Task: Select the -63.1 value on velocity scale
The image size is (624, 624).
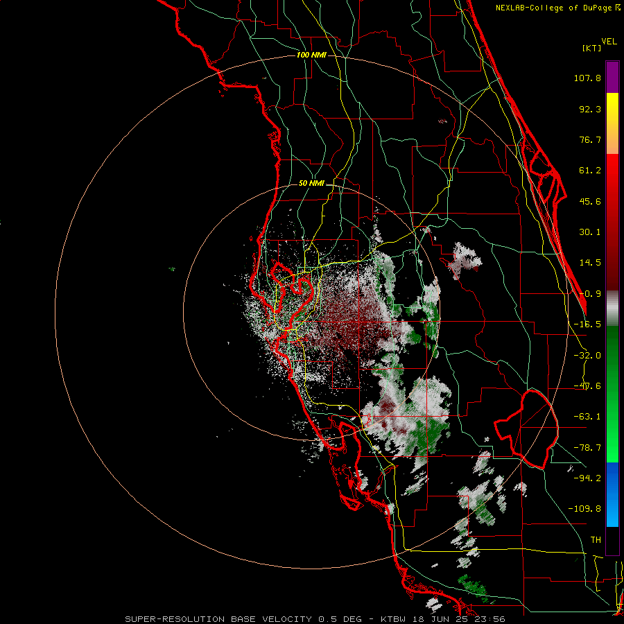Action: (x=587, y=417)
